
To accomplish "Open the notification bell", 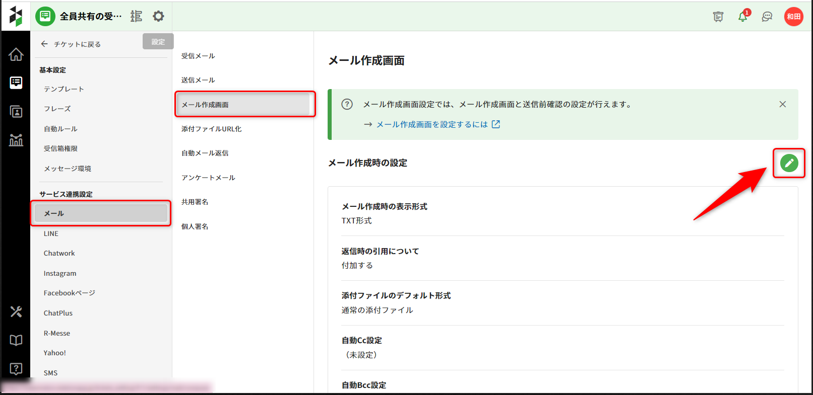I will click(742, 17).
